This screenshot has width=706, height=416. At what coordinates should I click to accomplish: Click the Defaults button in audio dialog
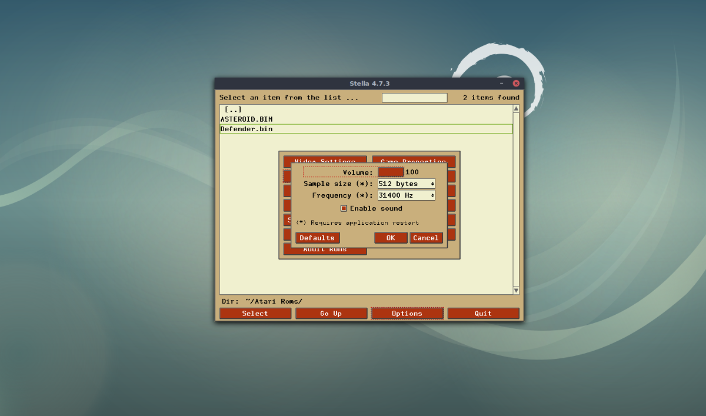pyautogui.click(x=318, y=238)
